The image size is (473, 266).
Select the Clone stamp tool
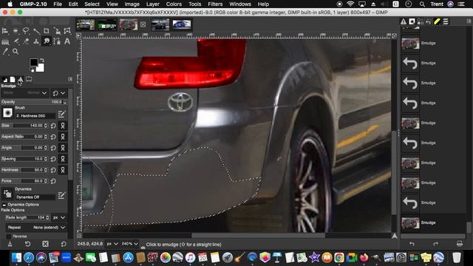click(36, 41)
